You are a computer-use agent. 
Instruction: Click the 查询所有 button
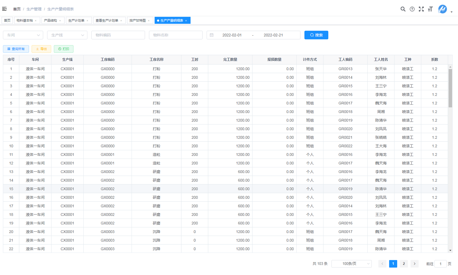(16, 49)
